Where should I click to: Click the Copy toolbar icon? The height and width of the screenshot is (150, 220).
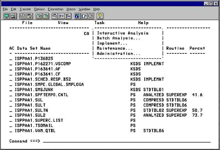click(x=22, y=16)
